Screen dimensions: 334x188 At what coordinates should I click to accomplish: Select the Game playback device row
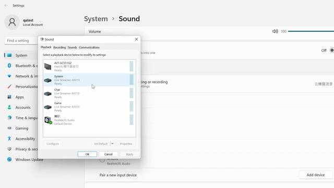click(89, 107)
